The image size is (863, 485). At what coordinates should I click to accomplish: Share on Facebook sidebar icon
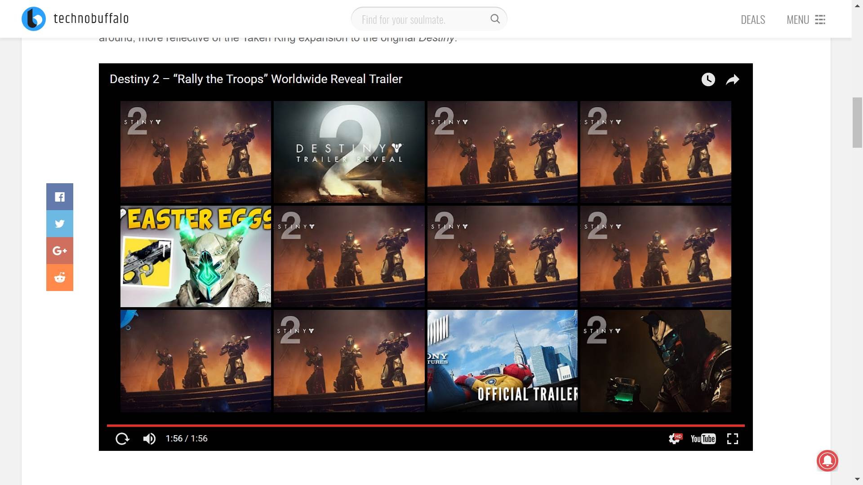60,197
